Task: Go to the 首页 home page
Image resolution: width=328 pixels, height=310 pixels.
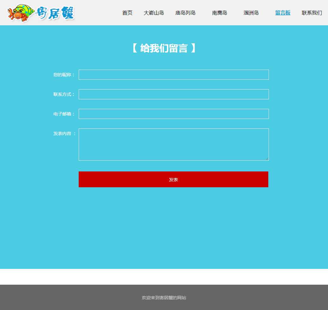Action: pyautogui.click(x=127, y=13)
